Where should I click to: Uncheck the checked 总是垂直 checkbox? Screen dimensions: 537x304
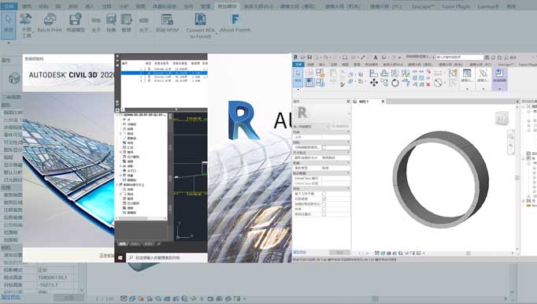[x=324, y=198]
